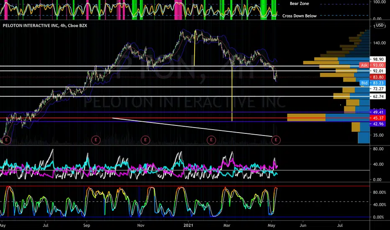The height and width of the screenshot is (230, 390).
Task: Click the purple 42.96 price label
Action: point(378,124)
